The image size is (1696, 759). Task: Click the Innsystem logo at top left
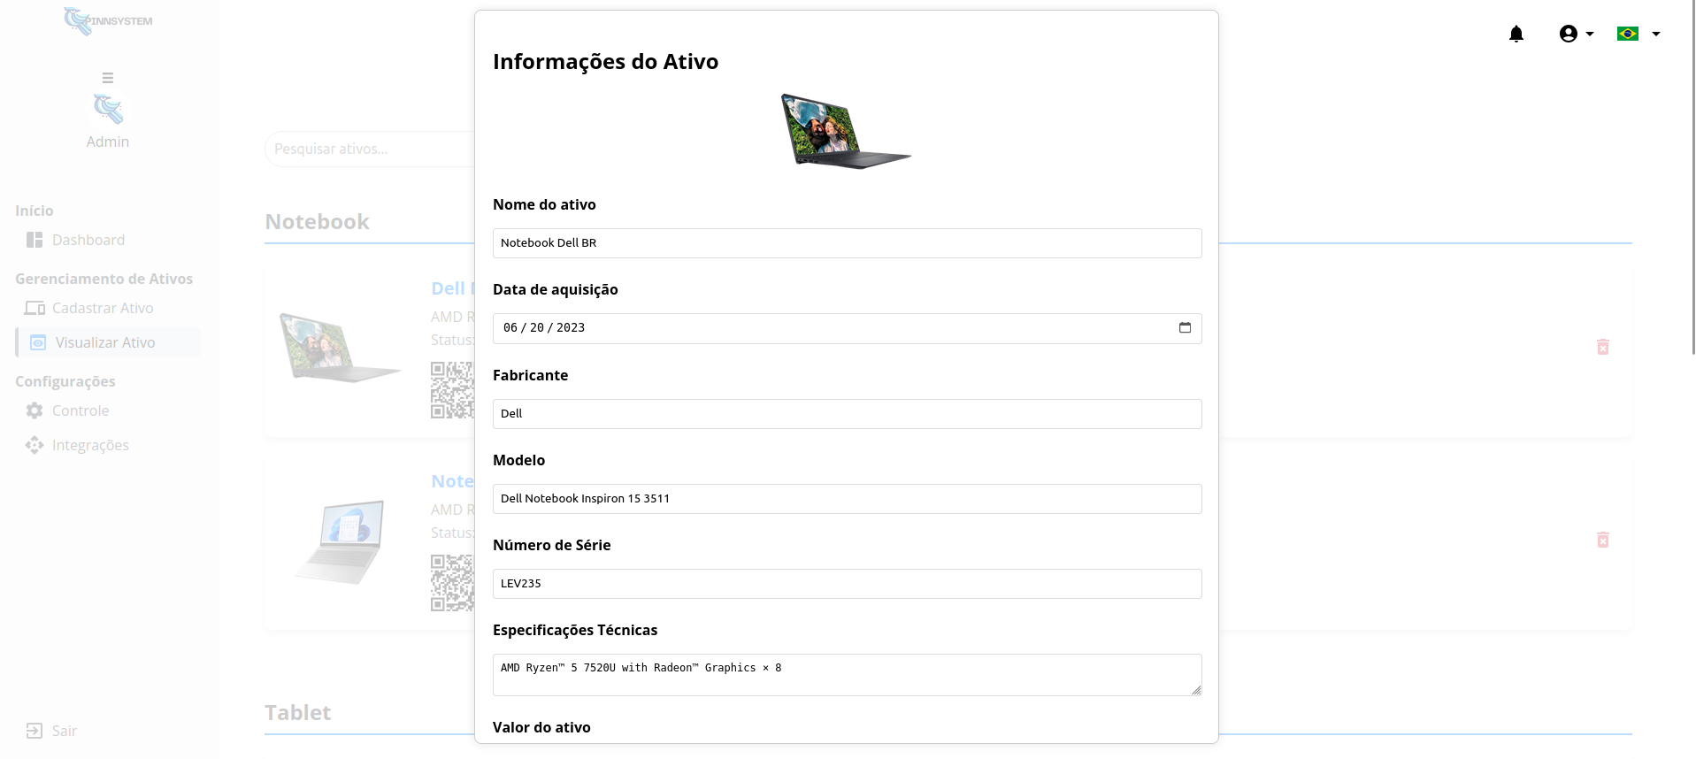coord(108,20)
